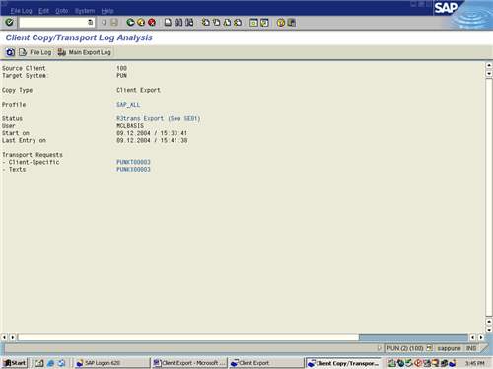This screenshot has width=493, height=369.
Task: Click the vertical scrollbar up arrow
Action: coord(489,65)
